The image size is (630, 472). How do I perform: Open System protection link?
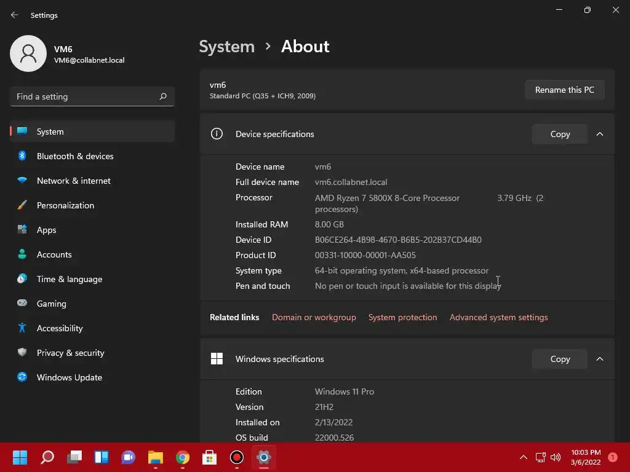pyautogui.click(x=402, y=317)
